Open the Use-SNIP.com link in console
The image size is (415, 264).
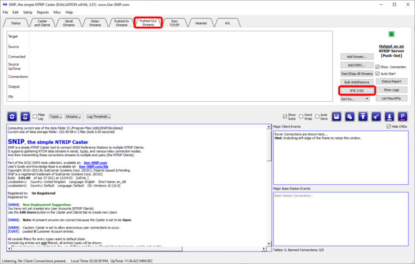[95, 163]
